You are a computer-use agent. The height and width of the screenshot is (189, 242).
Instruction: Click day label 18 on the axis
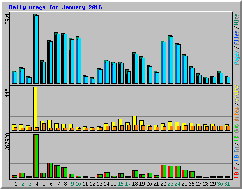[135, 184]
